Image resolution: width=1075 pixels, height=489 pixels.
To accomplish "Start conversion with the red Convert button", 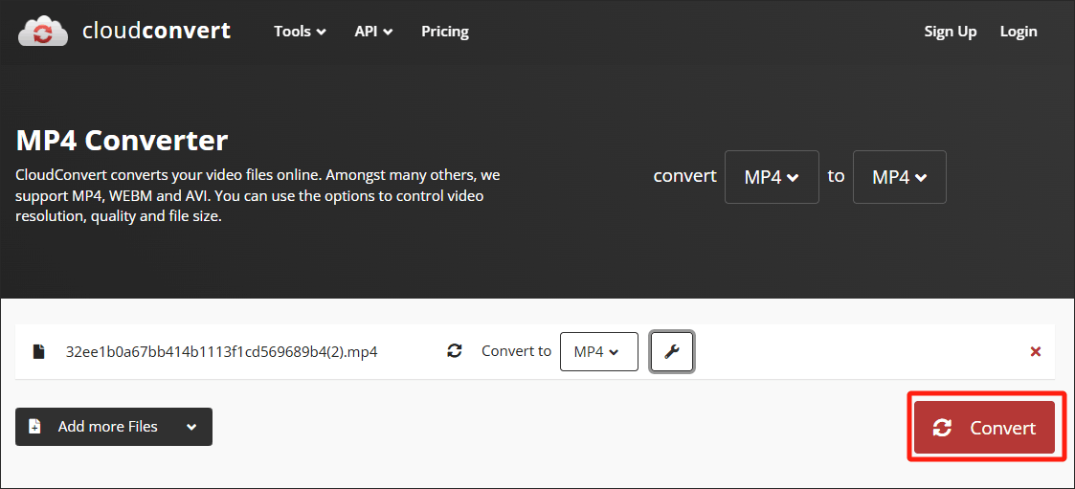I will 984,428.
